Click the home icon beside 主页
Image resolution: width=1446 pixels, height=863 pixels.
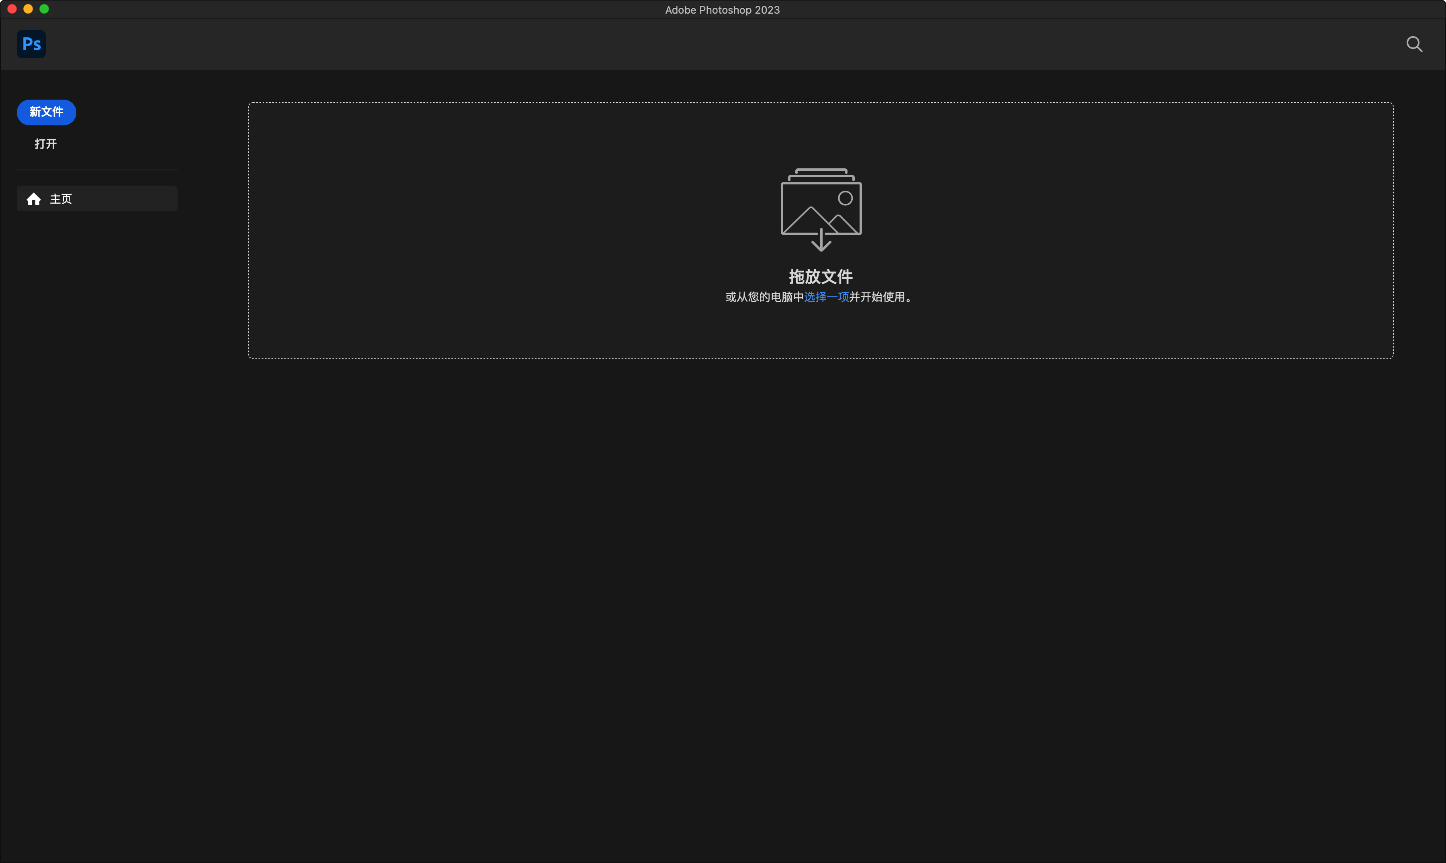point(34,199)
